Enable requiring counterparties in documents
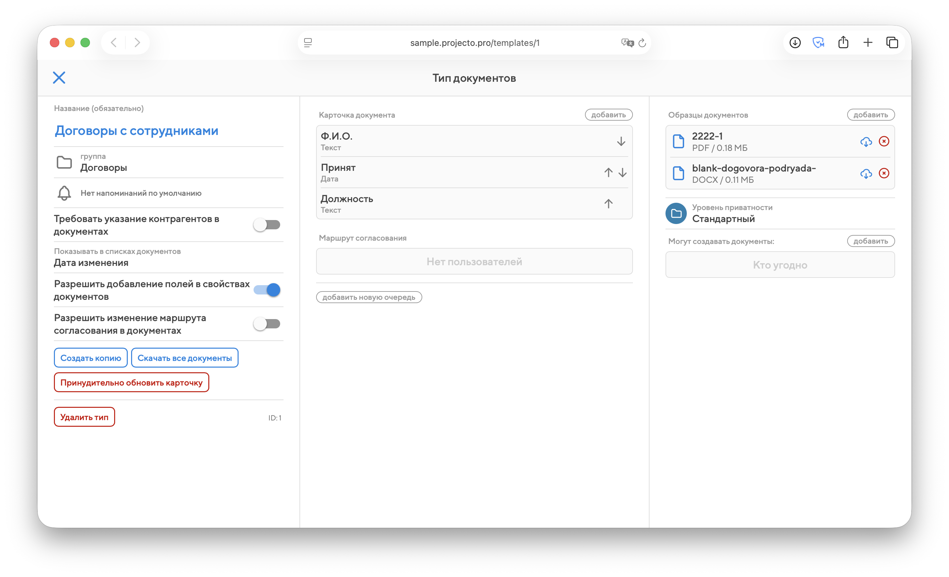 (267, 225)
